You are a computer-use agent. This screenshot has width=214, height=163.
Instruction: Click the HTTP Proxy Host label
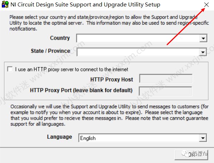(112, 79)
